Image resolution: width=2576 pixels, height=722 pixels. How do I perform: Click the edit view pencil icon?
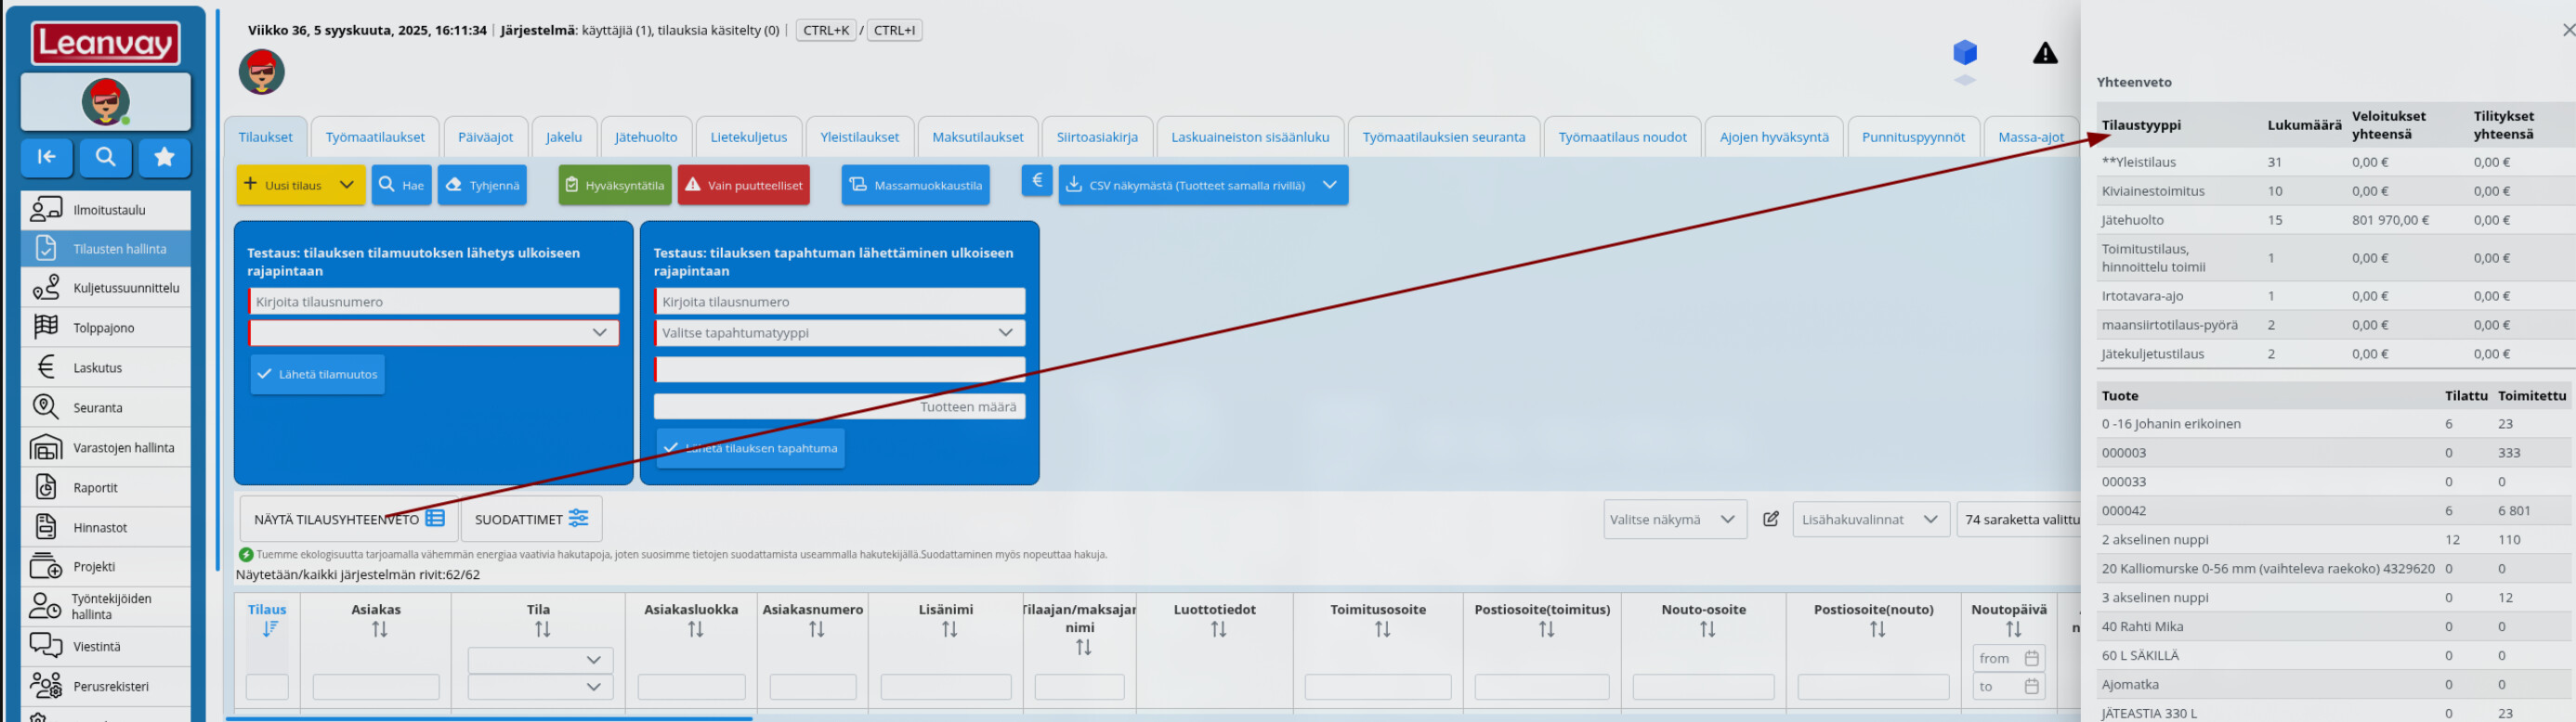[1770, 520]
